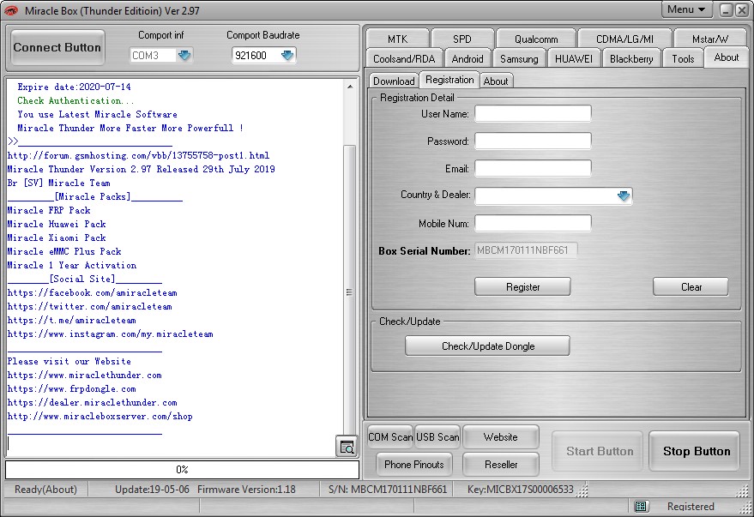Open the Comport inf dropdown arrow
Viewport: 754px width, 517px height.
(x=184, y=55)
